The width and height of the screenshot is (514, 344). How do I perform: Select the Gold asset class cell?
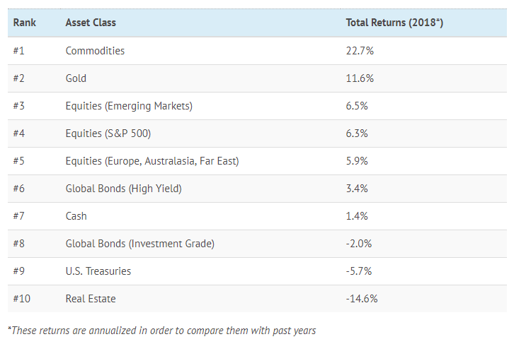coord(76,78)
